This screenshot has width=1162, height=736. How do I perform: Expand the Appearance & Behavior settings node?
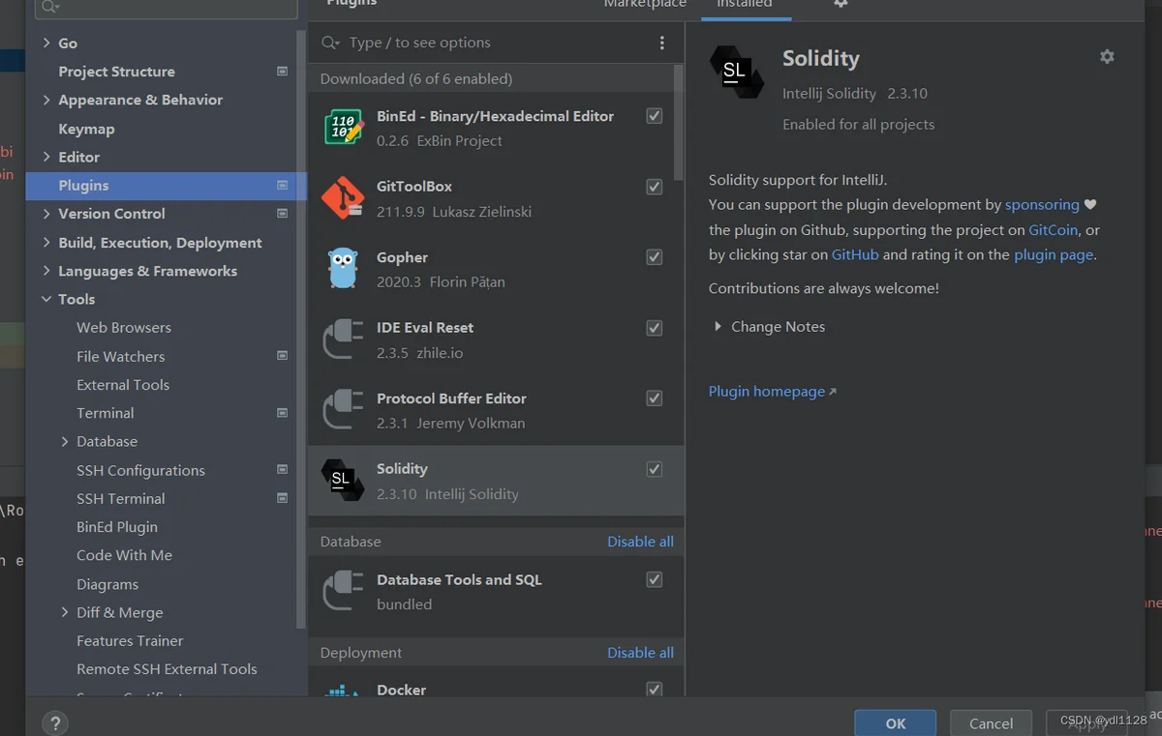(x=46, y=100)
